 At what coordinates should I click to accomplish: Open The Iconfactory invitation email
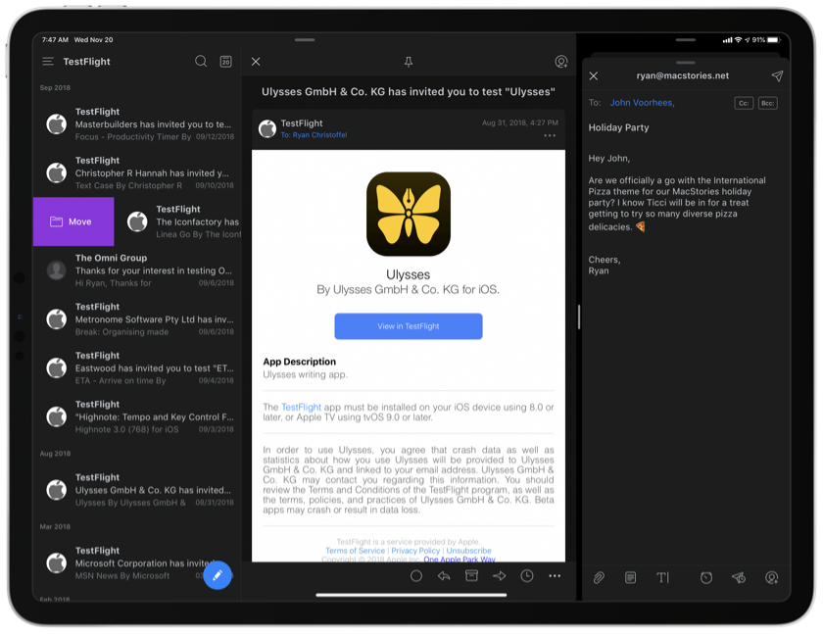pyautogui.click(x=178, y=221)
